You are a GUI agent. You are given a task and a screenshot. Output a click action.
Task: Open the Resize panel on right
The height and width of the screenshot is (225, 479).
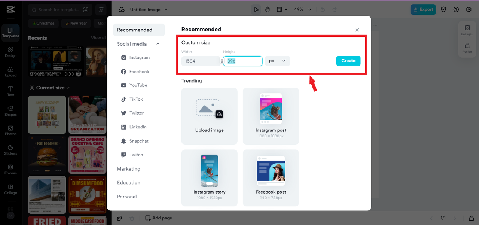(467, 48)
